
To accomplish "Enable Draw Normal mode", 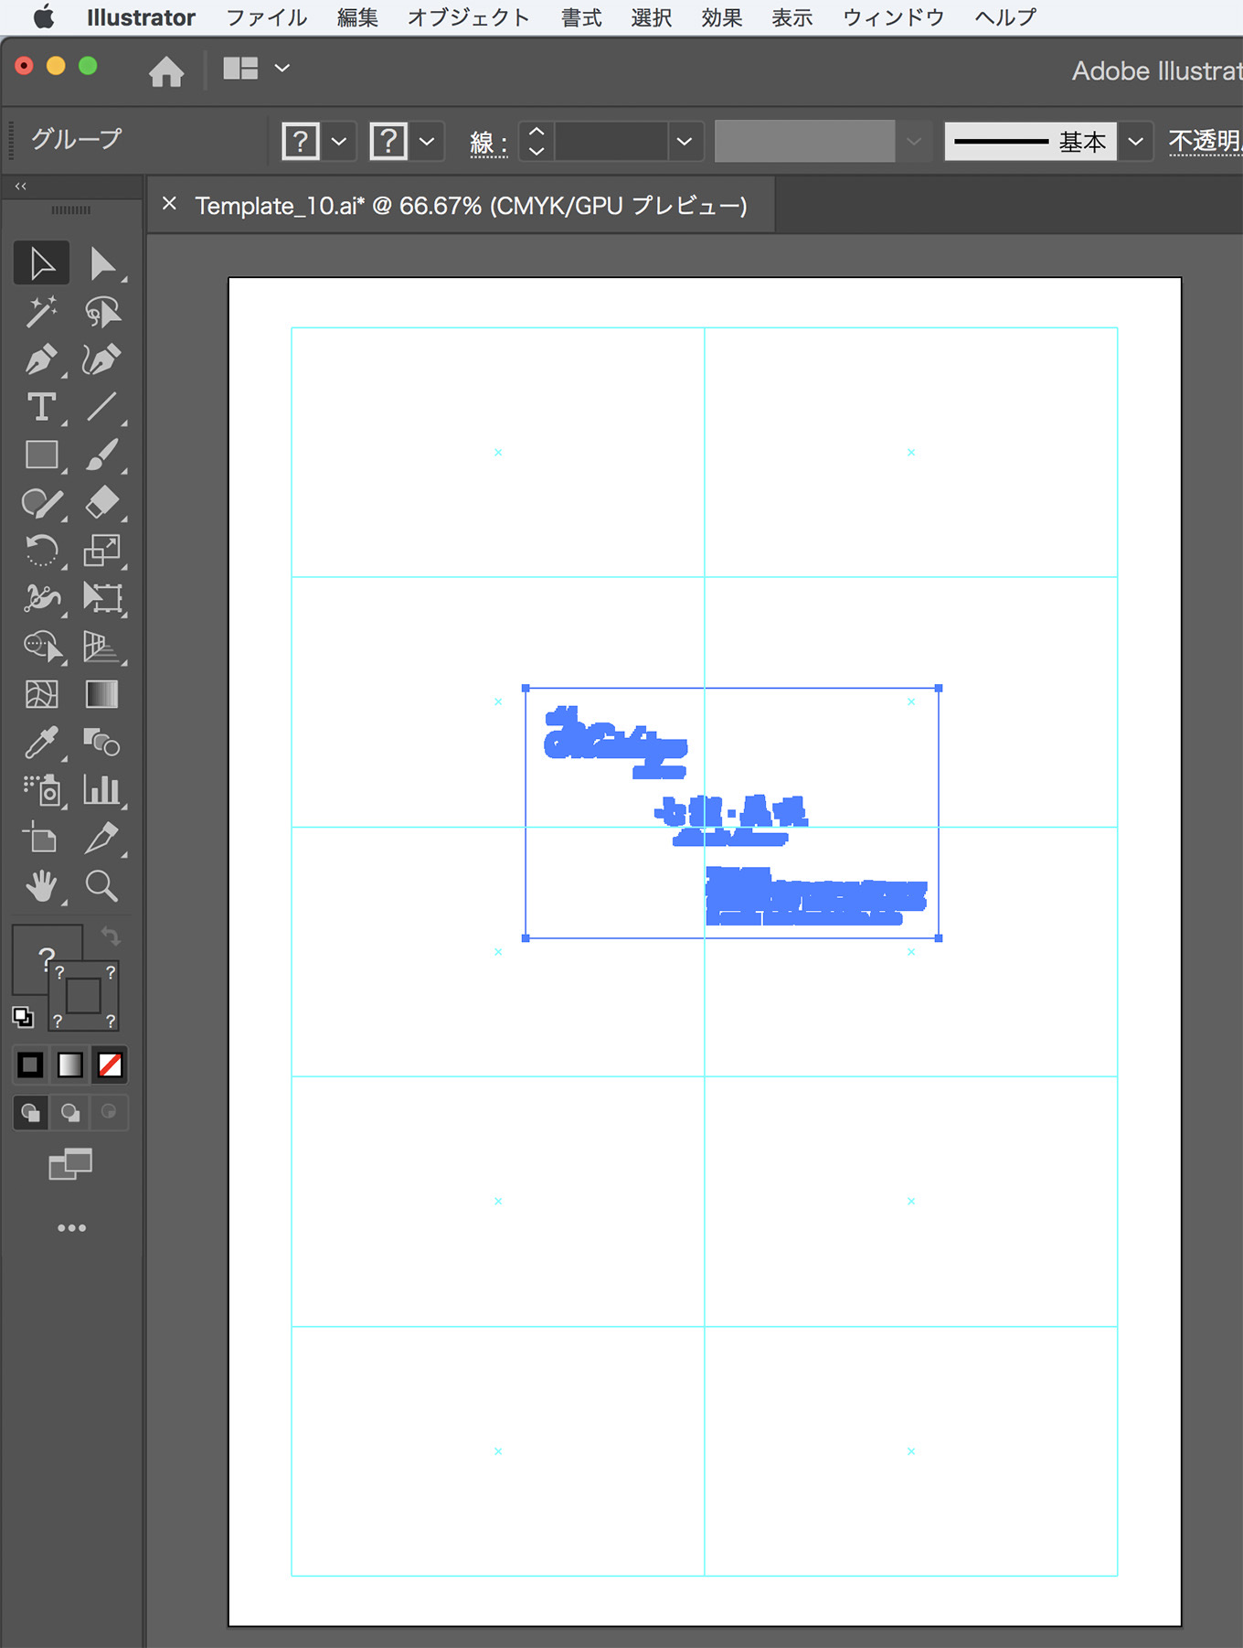I will (x=30, y=1112).
